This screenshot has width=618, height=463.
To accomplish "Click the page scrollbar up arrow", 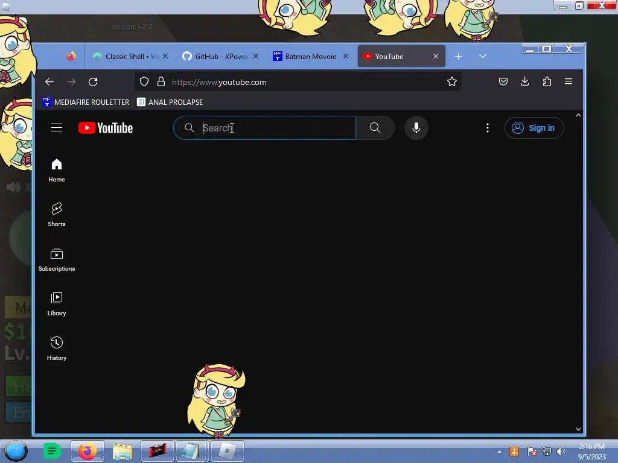I will (578, 115).
